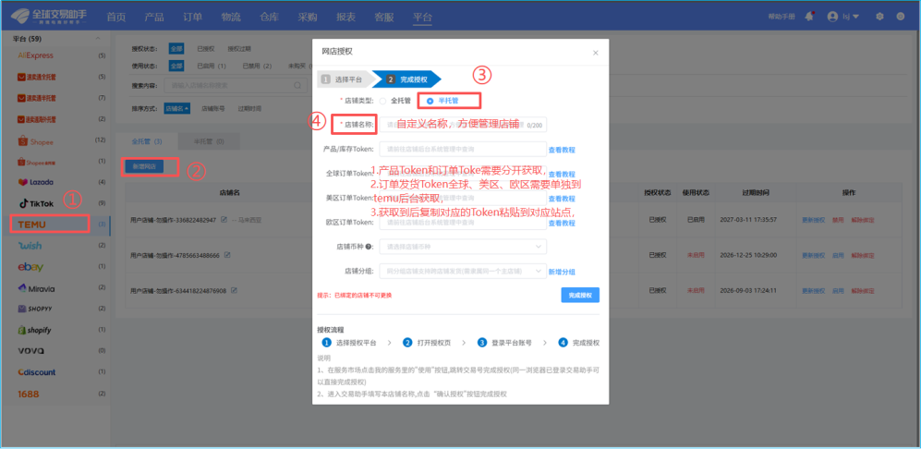Filter 使用状态 by 已启用 (1)
921x449 pixels.
click(212, 66)
